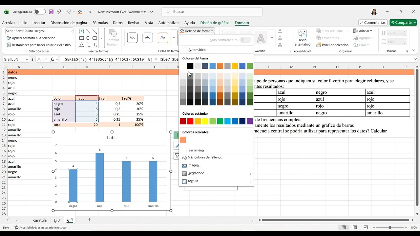Pick standard red color swatch

point(190,122)
